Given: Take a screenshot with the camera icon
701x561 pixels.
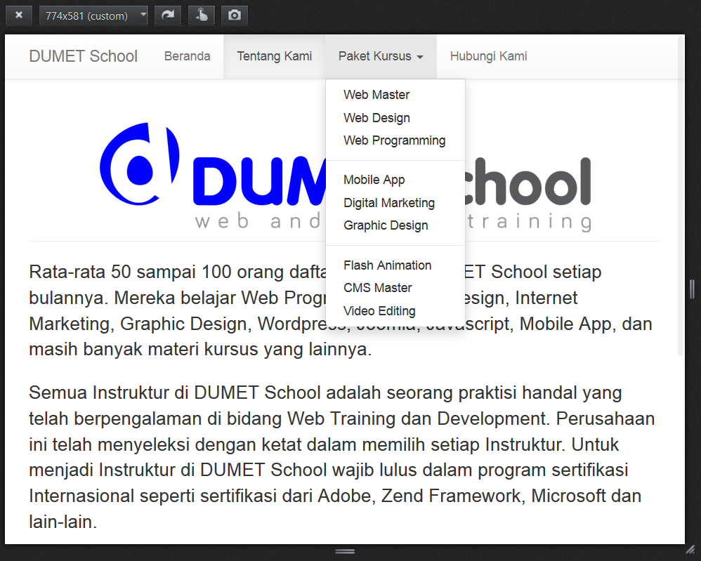Looking at the screenshot, I should (x=235, y=15).
